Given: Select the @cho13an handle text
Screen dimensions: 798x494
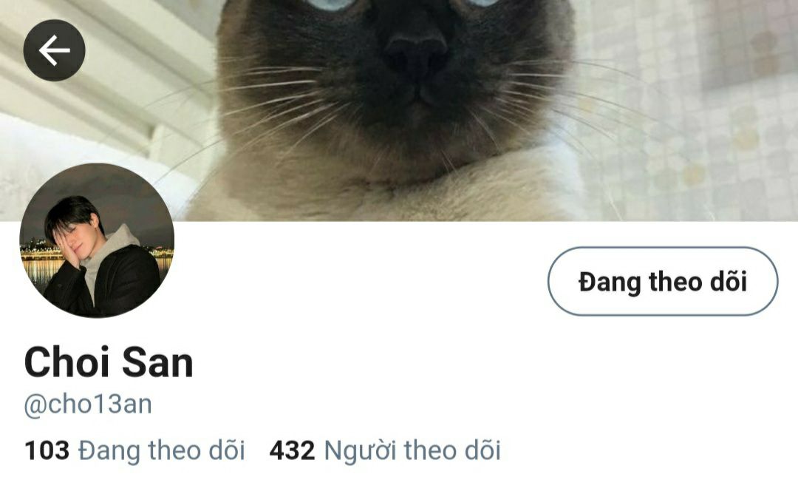Looking at the screenshot, I should [x=88, y=405].
